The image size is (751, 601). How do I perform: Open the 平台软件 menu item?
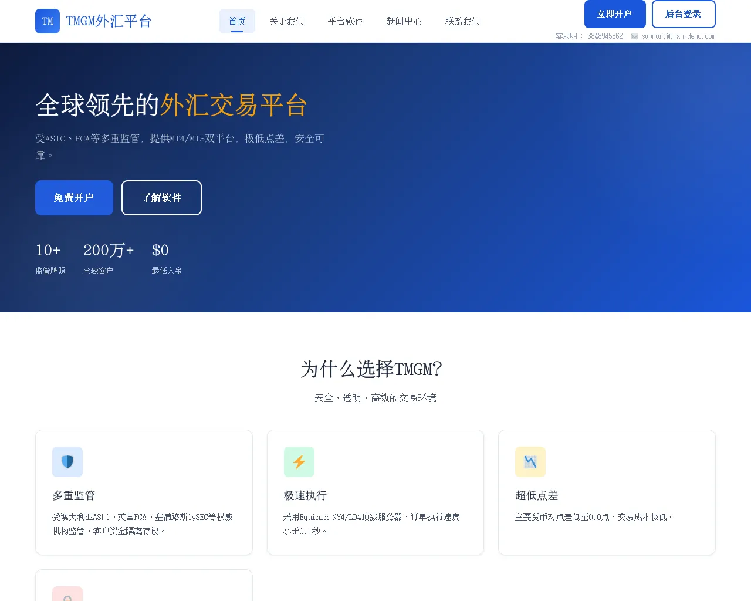point(346,21)
